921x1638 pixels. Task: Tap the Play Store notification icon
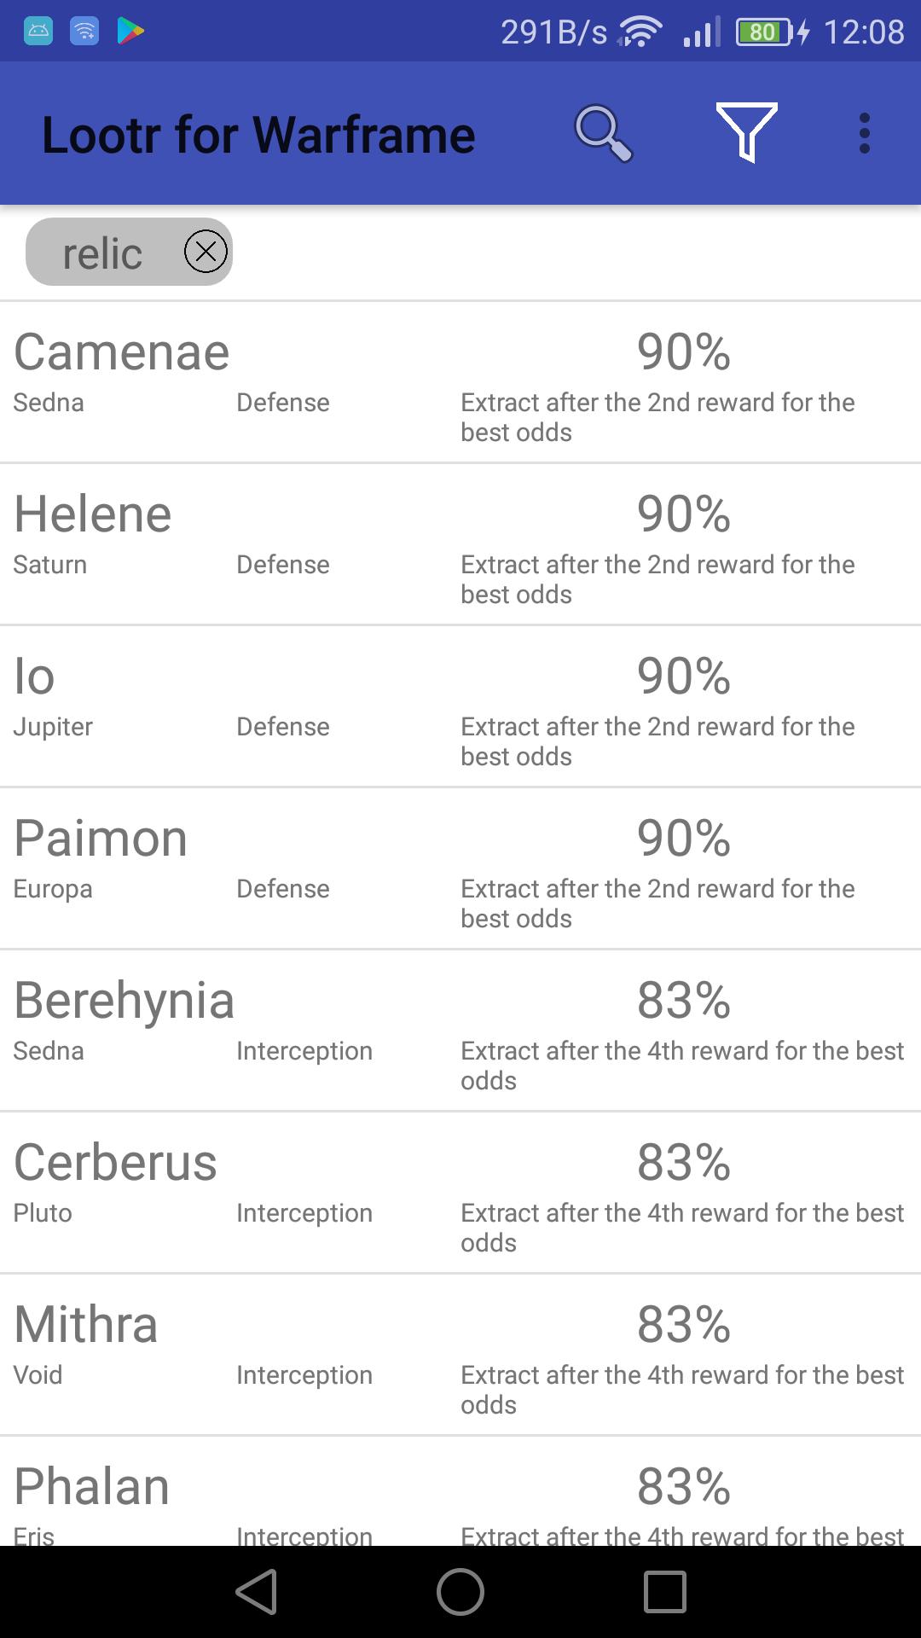point(130,32)
